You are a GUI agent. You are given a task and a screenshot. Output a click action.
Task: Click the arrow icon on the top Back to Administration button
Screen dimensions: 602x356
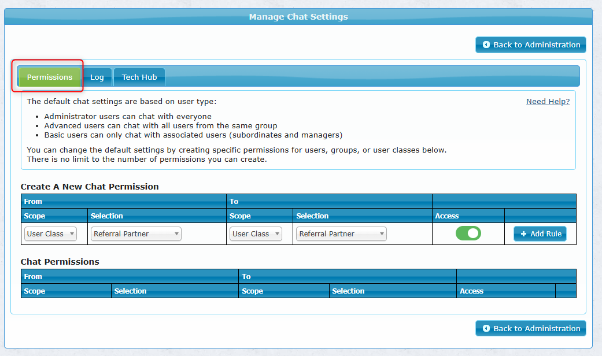486,44
